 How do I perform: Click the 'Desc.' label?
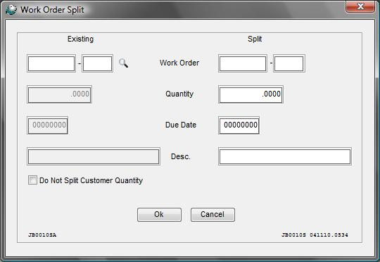coord(181,156)
